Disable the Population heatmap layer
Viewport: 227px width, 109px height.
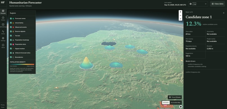pos(11,40)
